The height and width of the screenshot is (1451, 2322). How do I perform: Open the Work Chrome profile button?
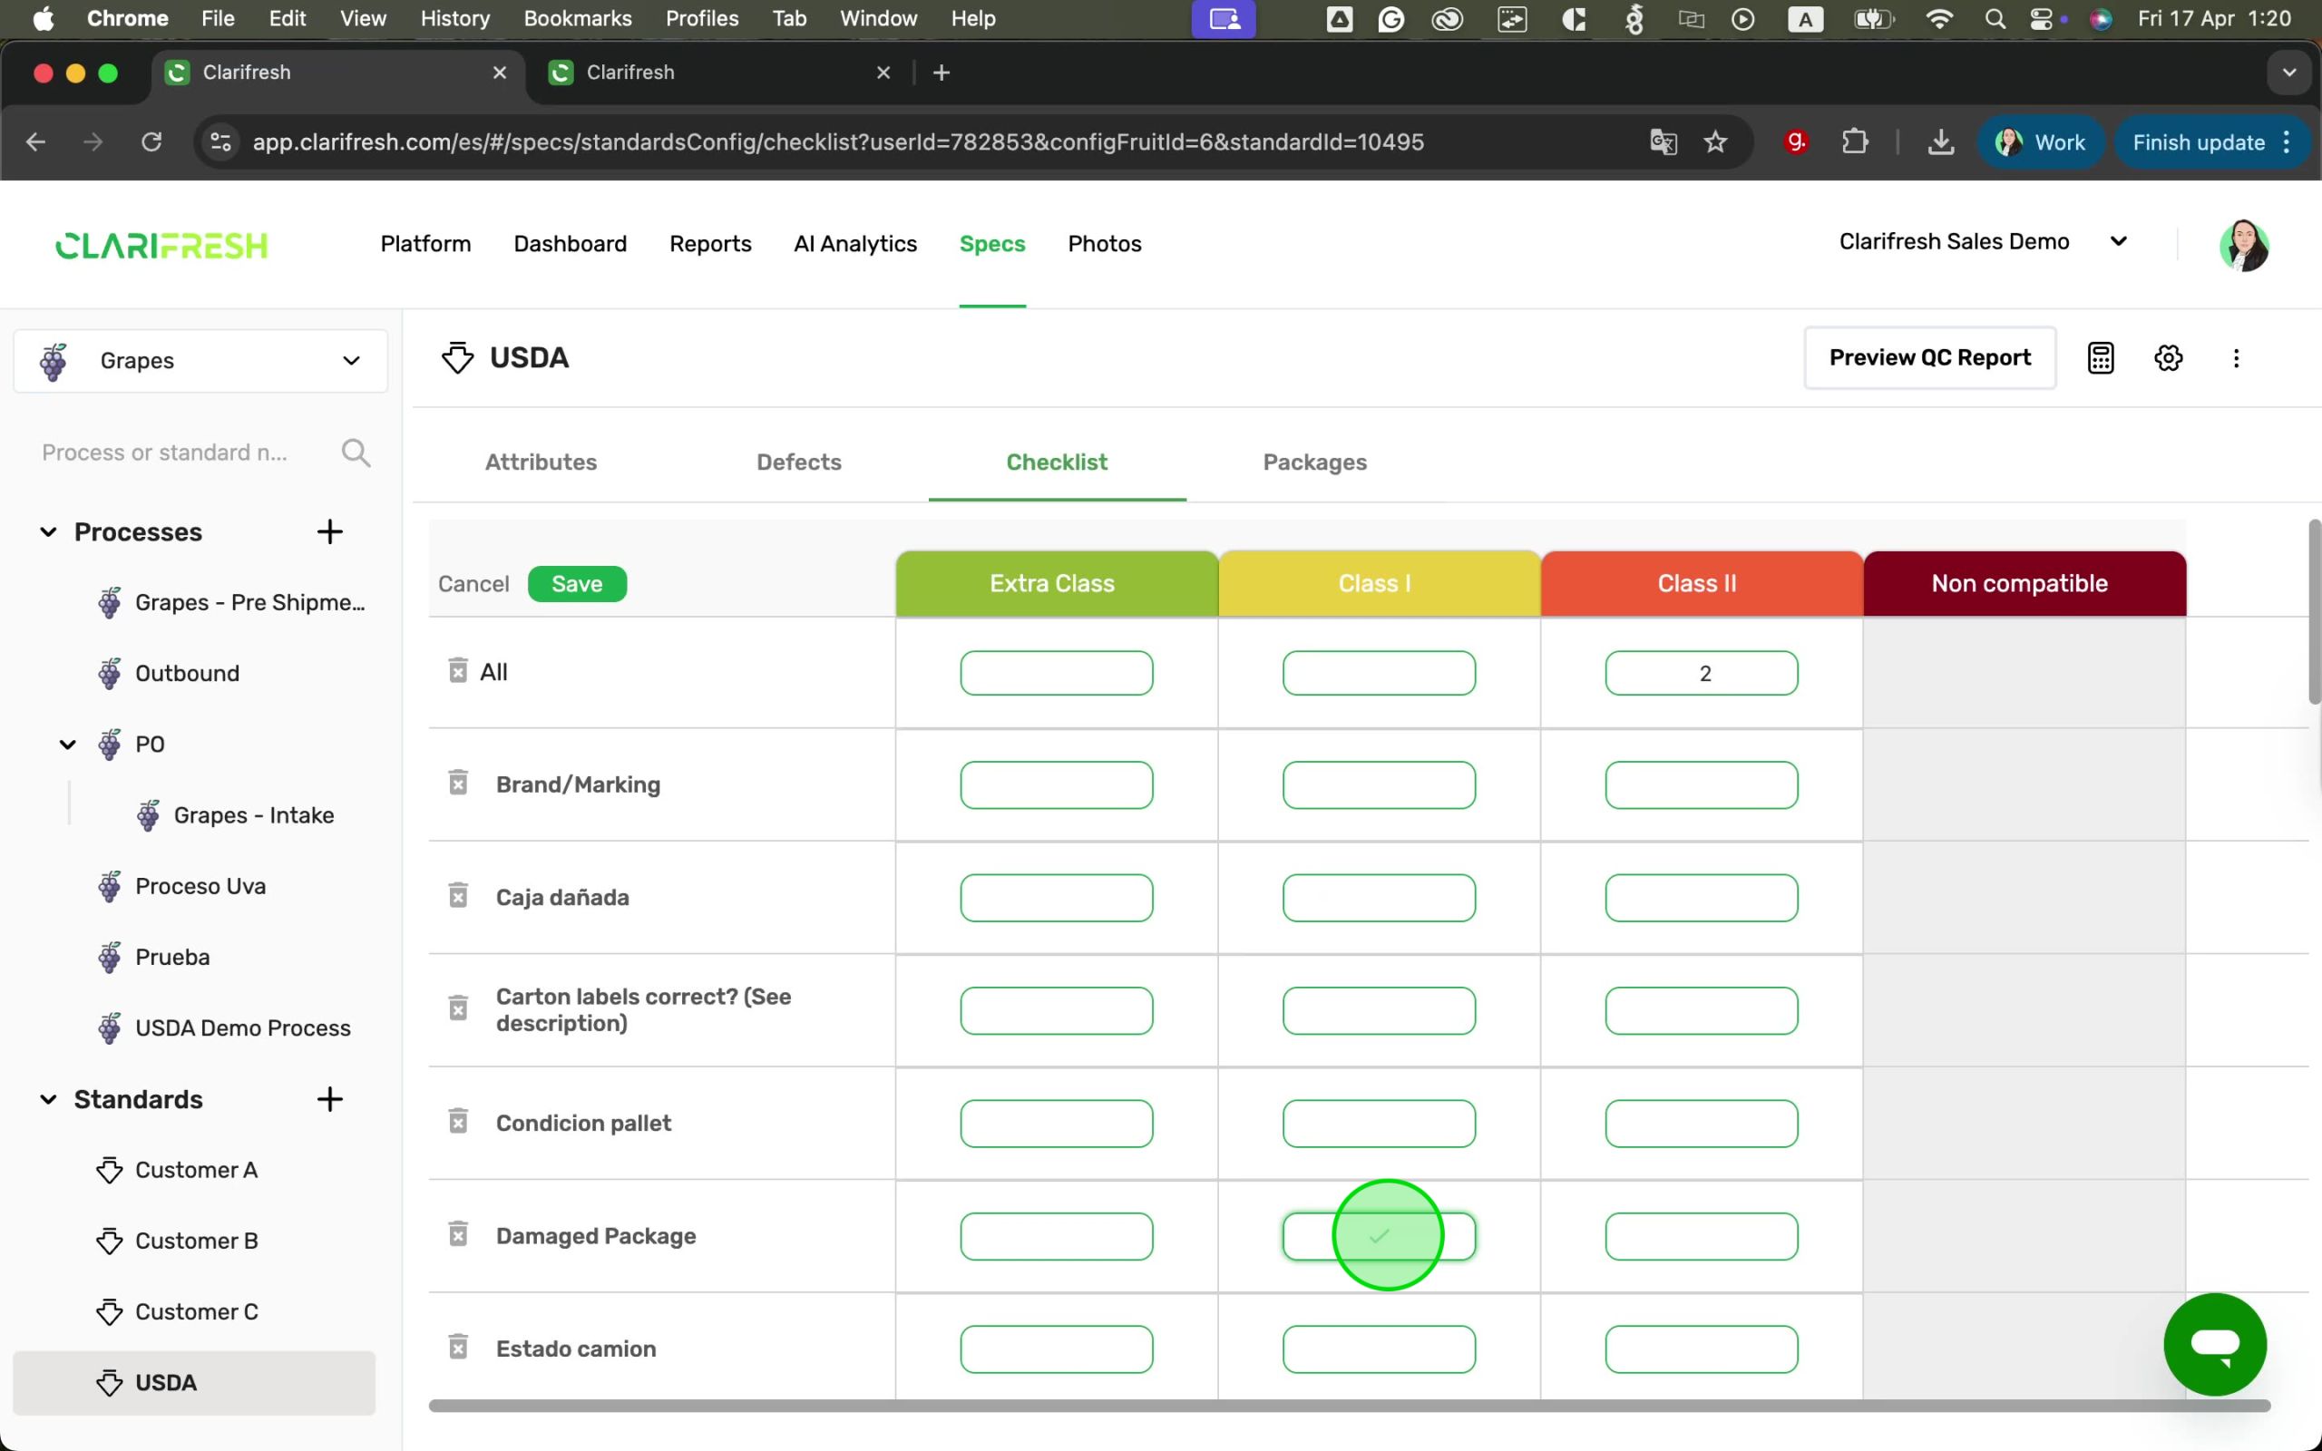coord(2040,142)
